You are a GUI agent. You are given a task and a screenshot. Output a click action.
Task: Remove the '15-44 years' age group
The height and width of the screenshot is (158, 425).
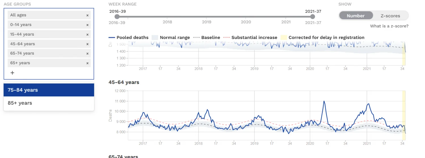[87, 34]
